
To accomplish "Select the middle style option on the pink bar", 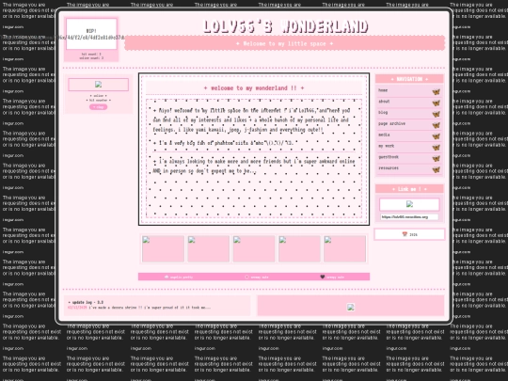I will [x=257, y=277].
